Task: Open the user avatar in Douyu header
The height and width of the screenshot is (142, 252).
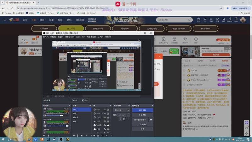Action: [x=243, y=20]
